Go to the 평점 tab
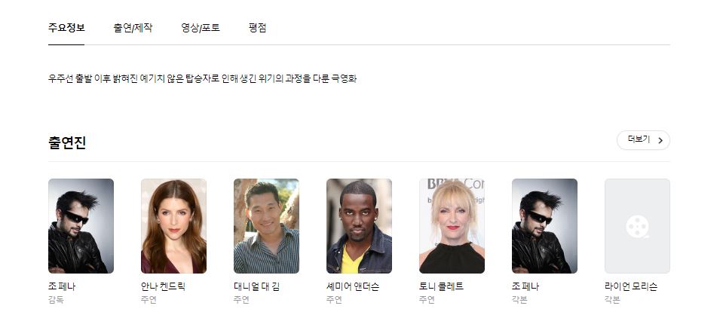Viewport: 723px width, 318px height. click(x=257, y=28)
